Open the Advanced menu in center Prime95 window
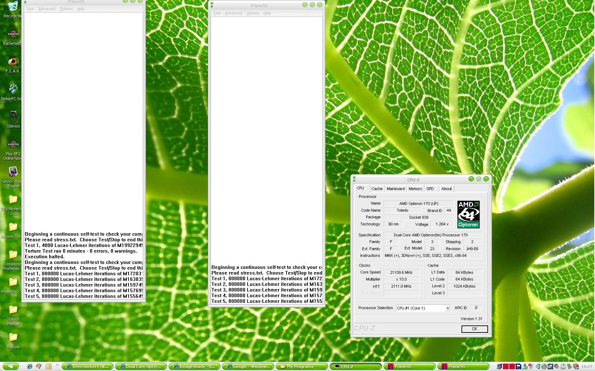The height and width of the screenshot is (371, 595). [233, 13]
